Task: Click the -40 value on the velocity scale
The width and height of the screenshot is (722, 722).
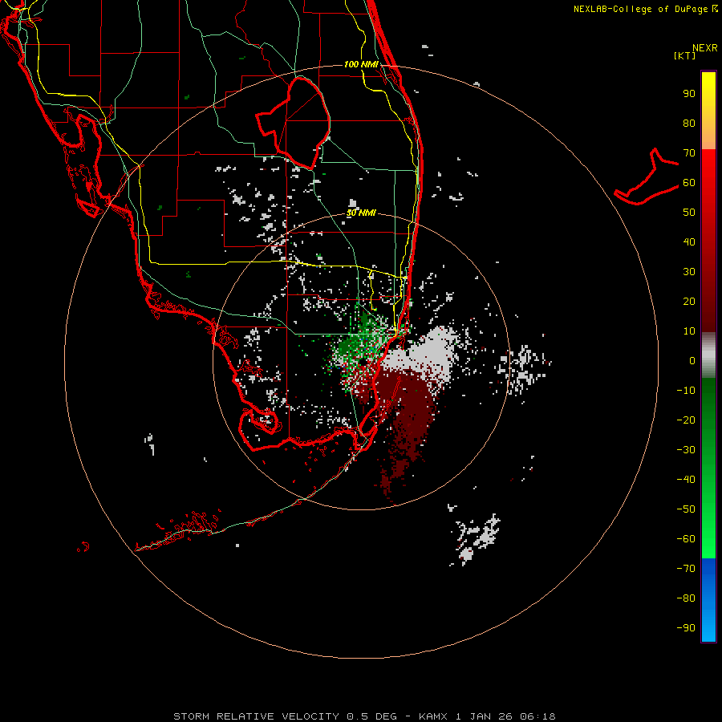Action: pos(686,480)
